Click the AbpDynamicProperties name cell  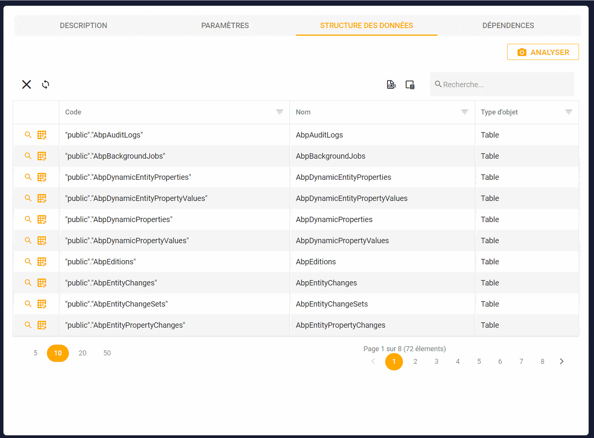click(x=382, y=219)
